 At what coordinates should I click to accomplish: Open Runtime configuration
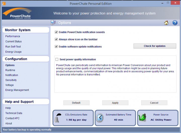click(x=10, y=70)
